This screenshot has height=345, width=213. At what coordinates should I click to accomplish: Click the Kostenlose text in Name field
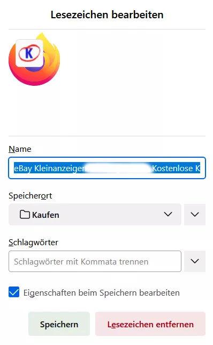pyautogui.click(x=172, y=168)
